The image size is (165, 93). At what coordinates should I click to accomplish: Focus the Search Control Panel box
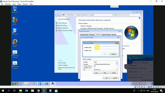click(x=129, y=15)
